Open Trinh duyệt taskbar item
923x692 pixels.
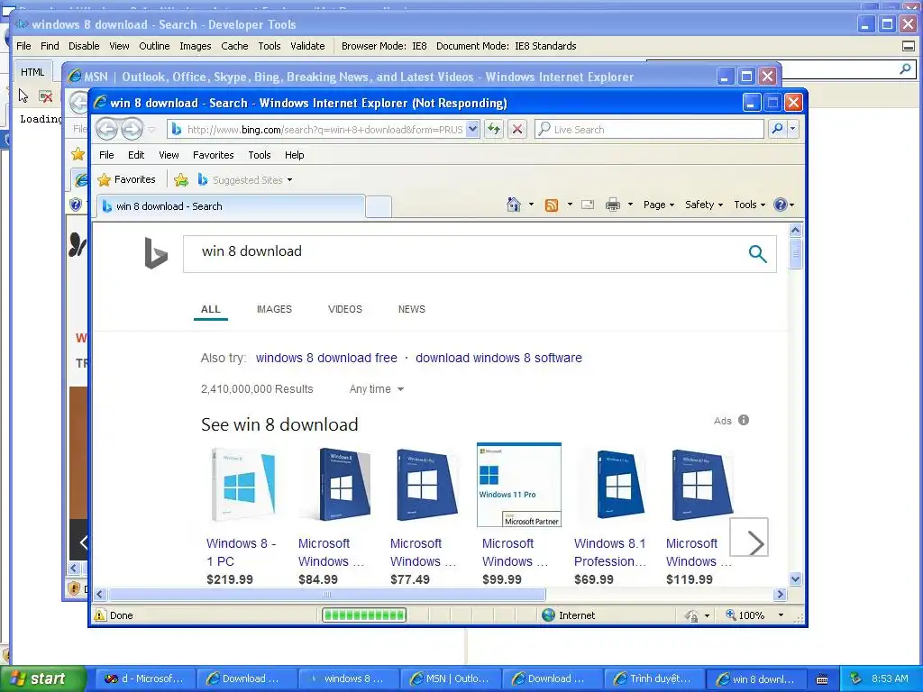(x=653, y=678)
